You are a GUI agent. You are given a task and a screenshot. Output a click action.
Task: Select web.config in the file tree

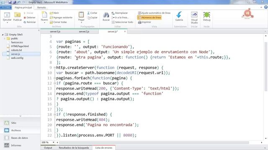coord(17,58)
